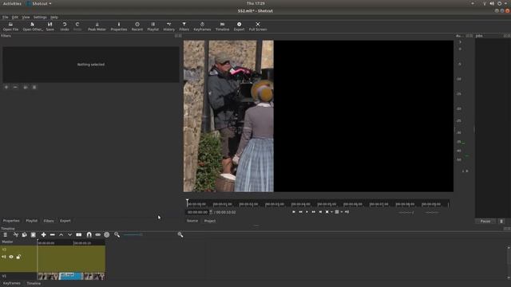Remove selected filter with minus button

coord(15,87)
